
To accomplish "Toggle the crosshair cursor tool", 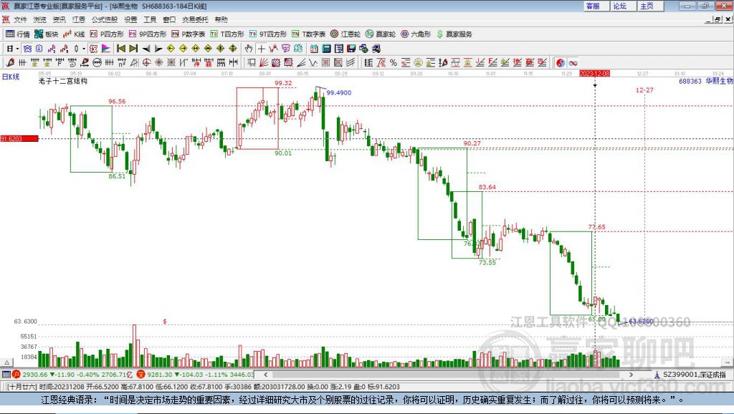I will pos(261,49).
